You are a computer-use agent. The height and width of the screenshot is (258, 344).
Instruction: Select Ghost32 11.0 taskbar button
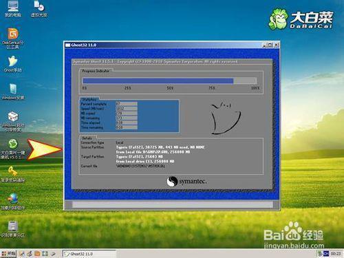89,254
